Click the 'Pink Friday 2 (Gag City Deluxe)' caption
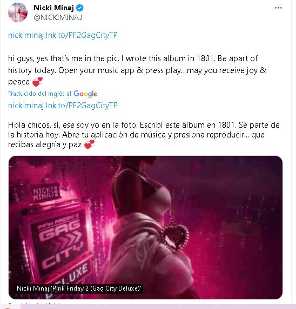The height and width of the screenshot is (309, 296). coord(79,288)
